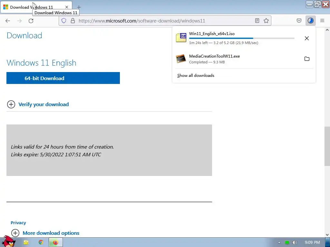The width and height of the screenshot is (330, 247).
Task: Click the 64-bit Download button
Action: pos(63,78)
